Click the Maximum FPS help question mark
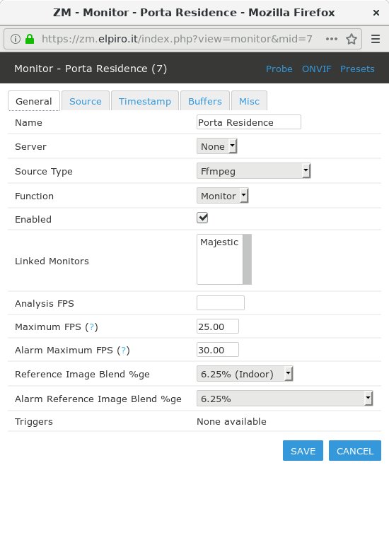Viewport: 389px width, 547px height. point(91,327)
